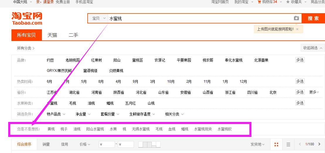Image resolution: width=325 pixels, height=153 pixels.
Task: Click the price distribution bar chart
Action: pyautogui.click(x=149, y=144)
